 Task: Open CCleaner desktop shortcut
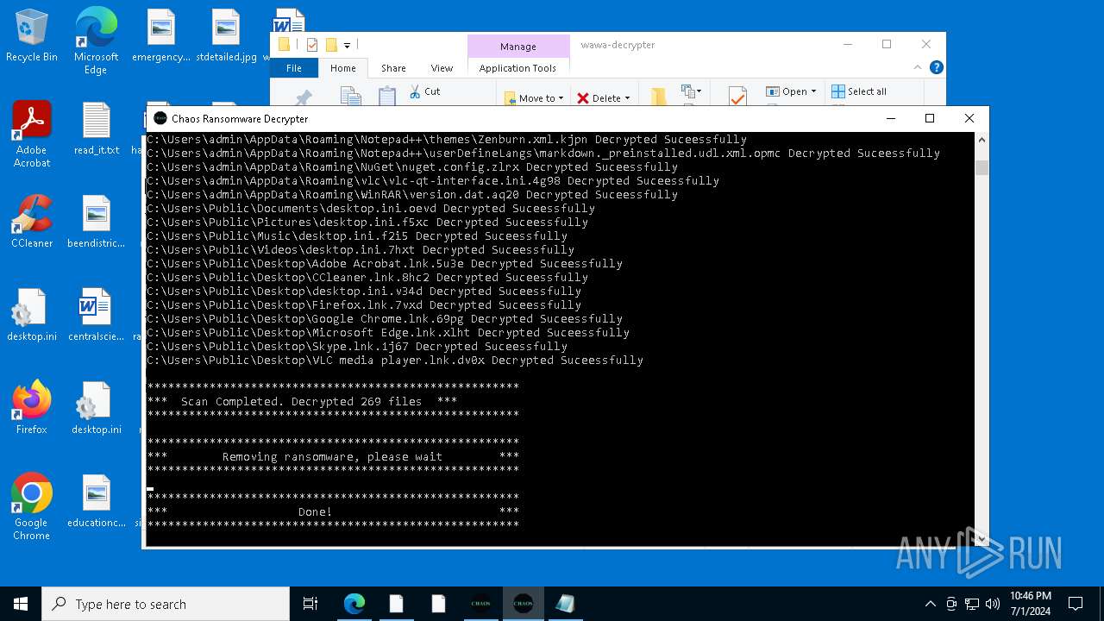pyautogui.click(x=32, y=222)
